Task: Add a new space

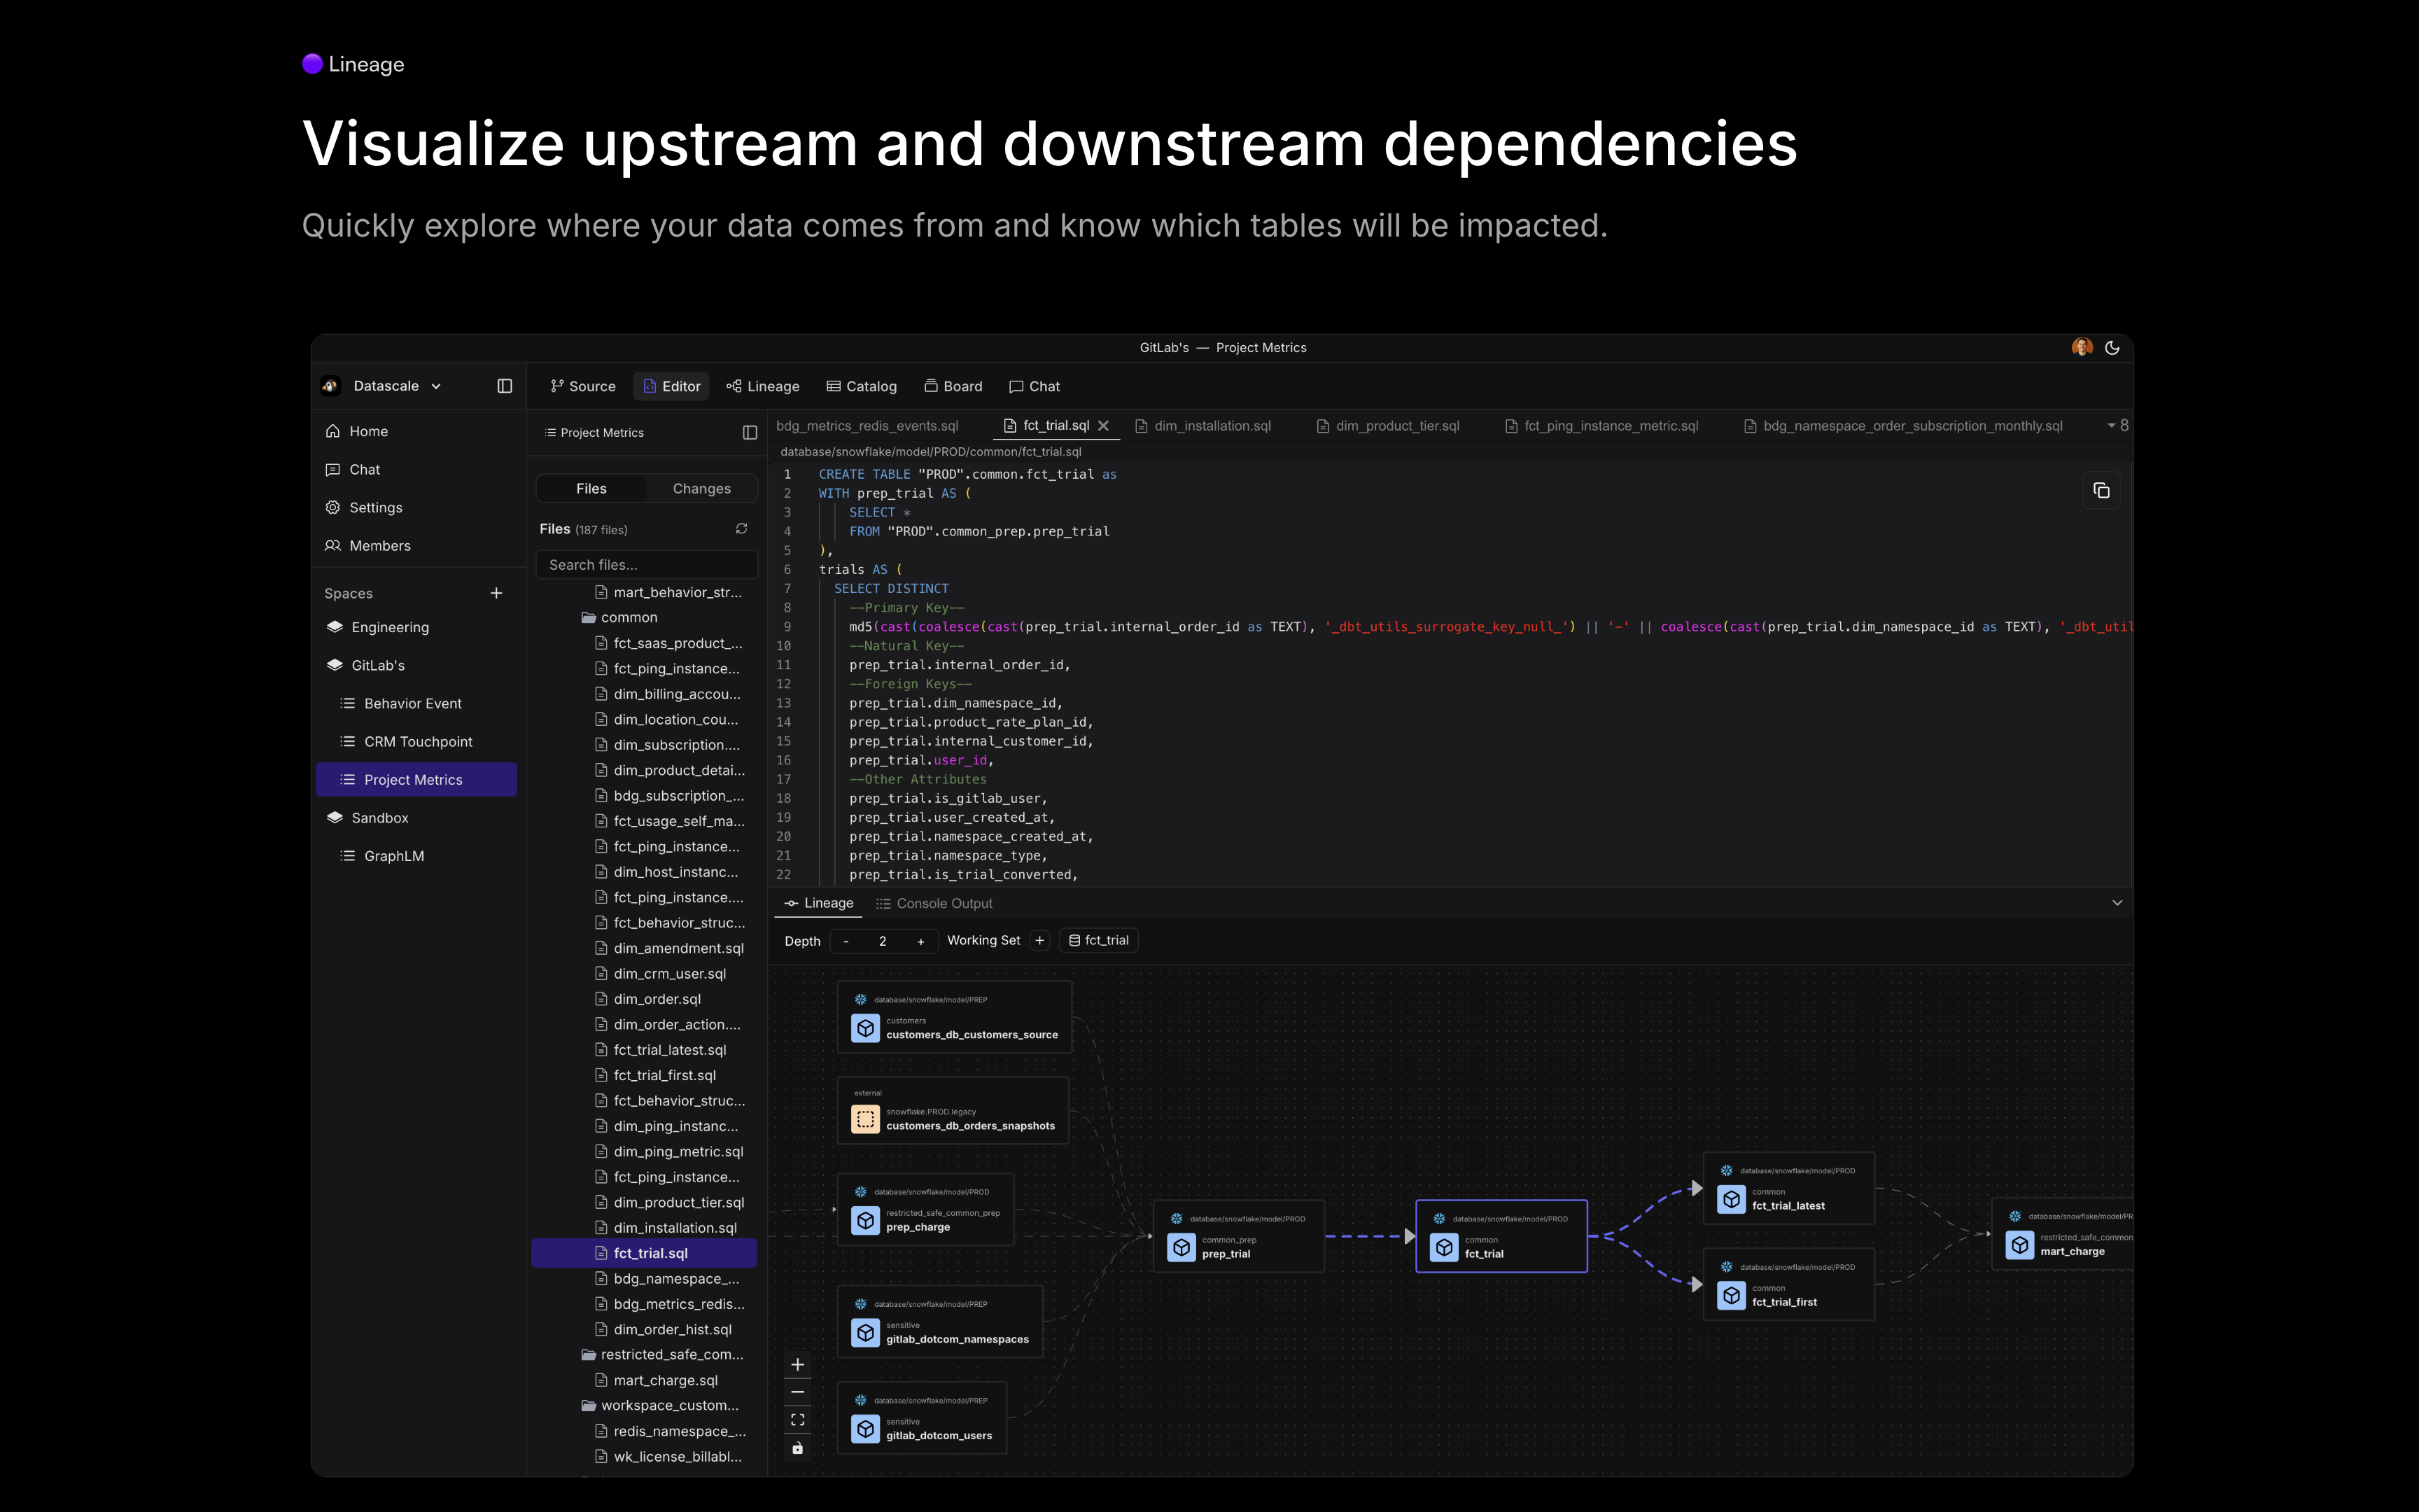Action: click(496, 593)
